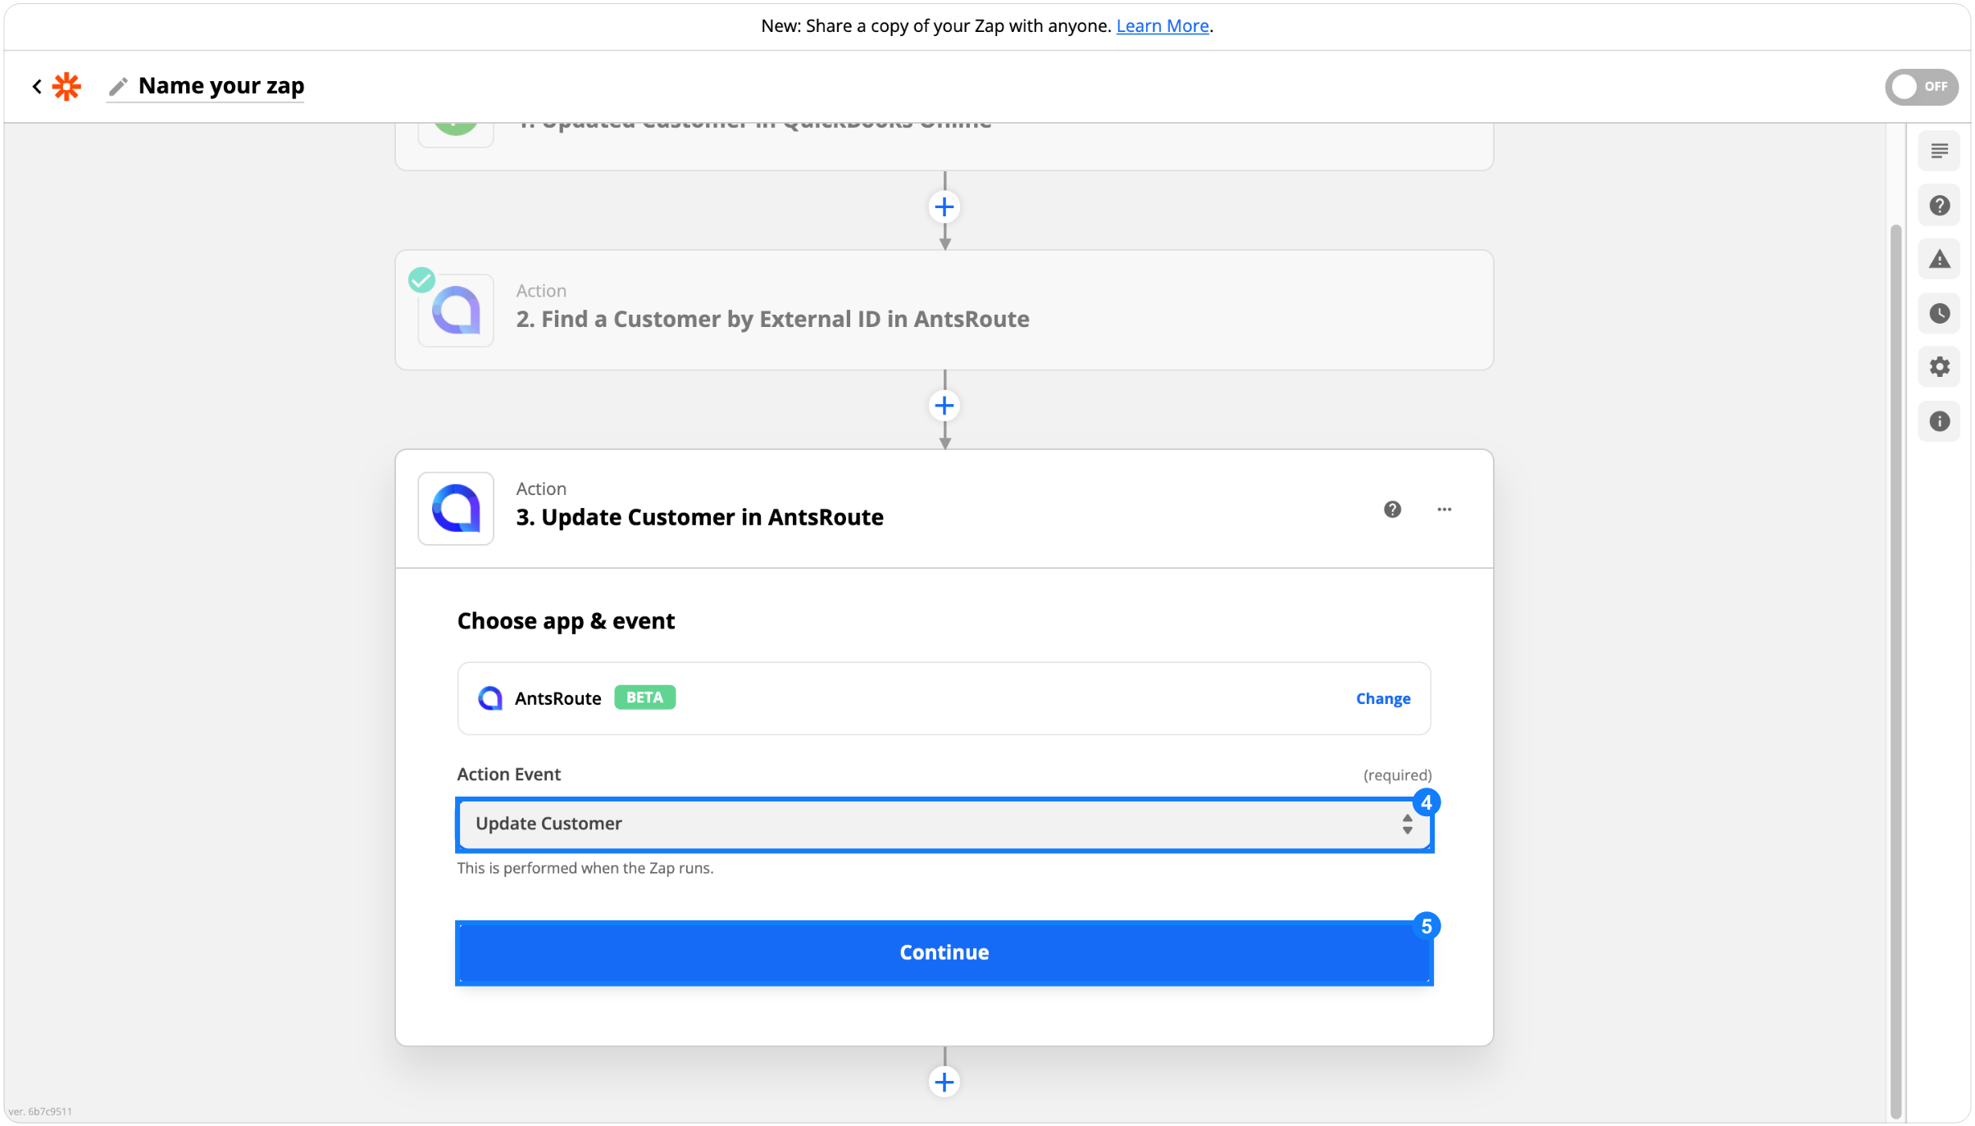Add a step below Update Customer action
1975x1126 pixels.
[x=944, y=1082]
